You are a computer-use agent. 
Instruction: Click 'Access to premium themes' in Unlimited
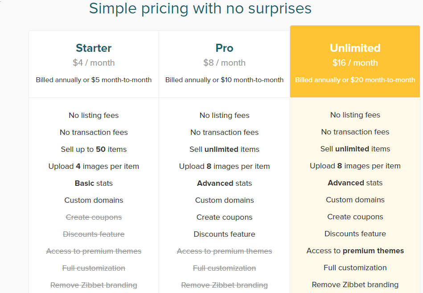[355, 251]
